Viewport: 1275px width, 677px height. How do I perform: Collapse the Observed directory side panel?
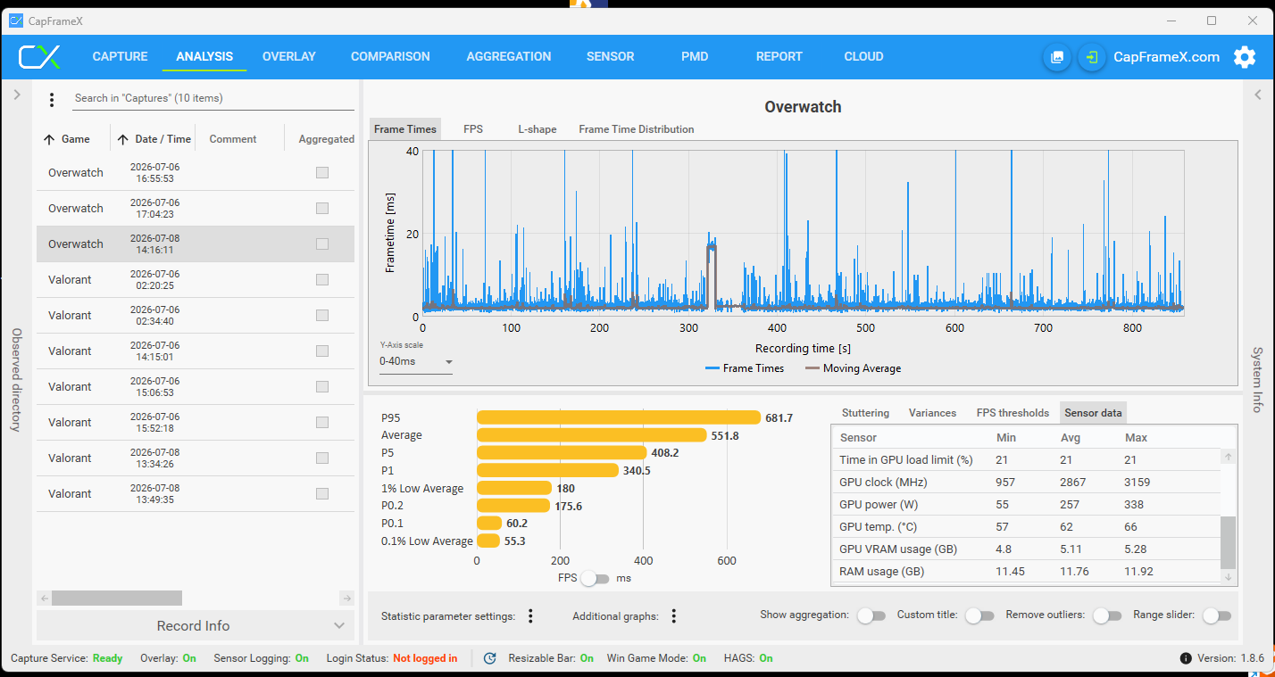16,95
